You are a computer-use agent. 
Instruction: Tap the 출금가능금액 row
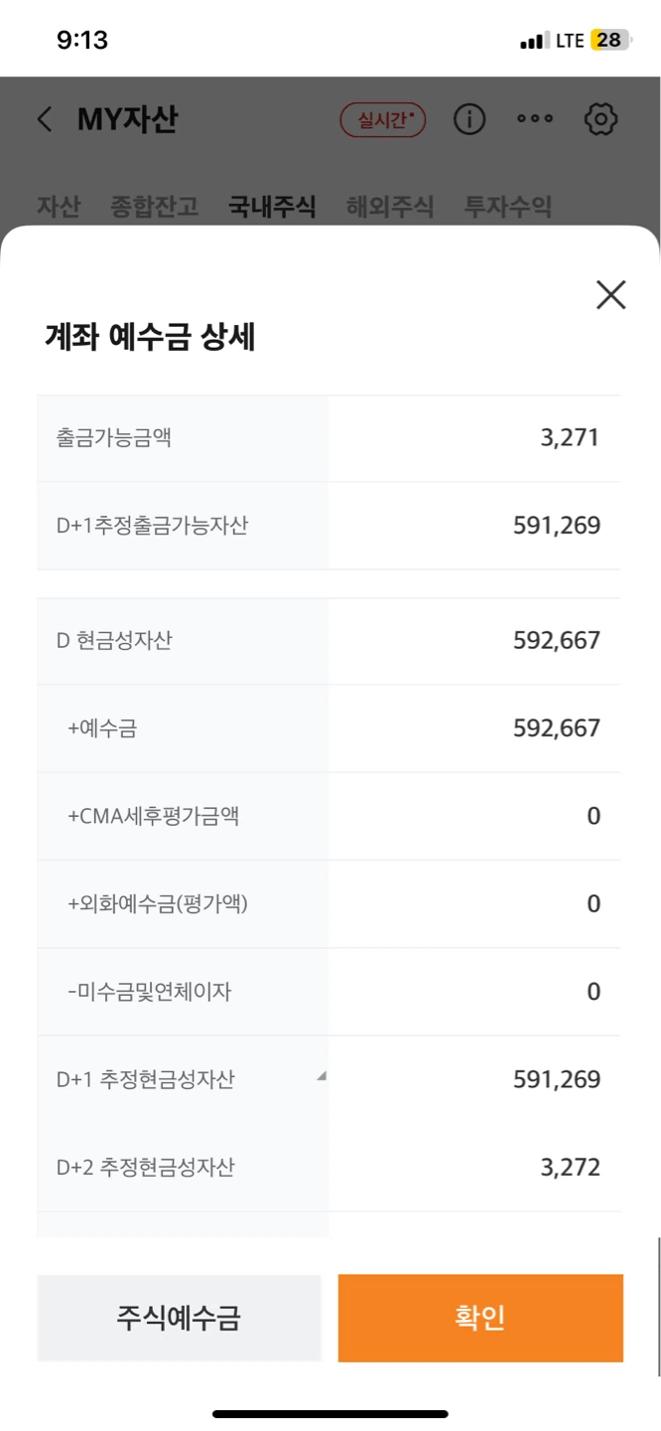coord(330,438)
